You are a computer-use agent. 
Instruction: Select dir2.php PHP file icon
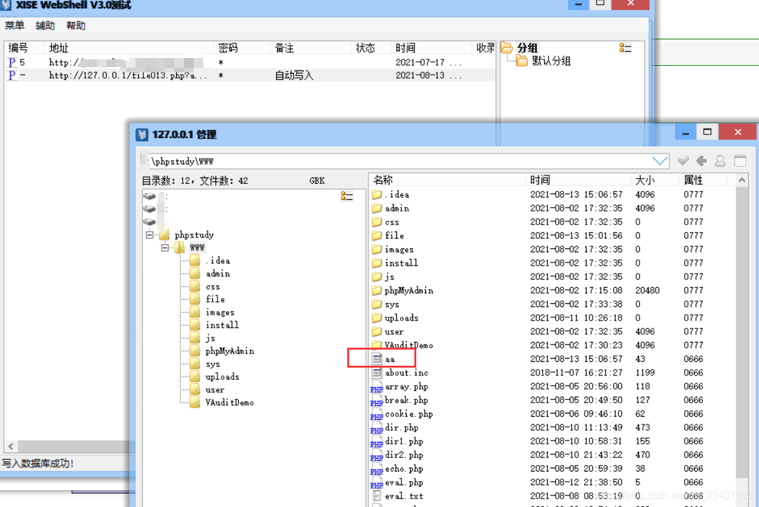coord(377,455)
